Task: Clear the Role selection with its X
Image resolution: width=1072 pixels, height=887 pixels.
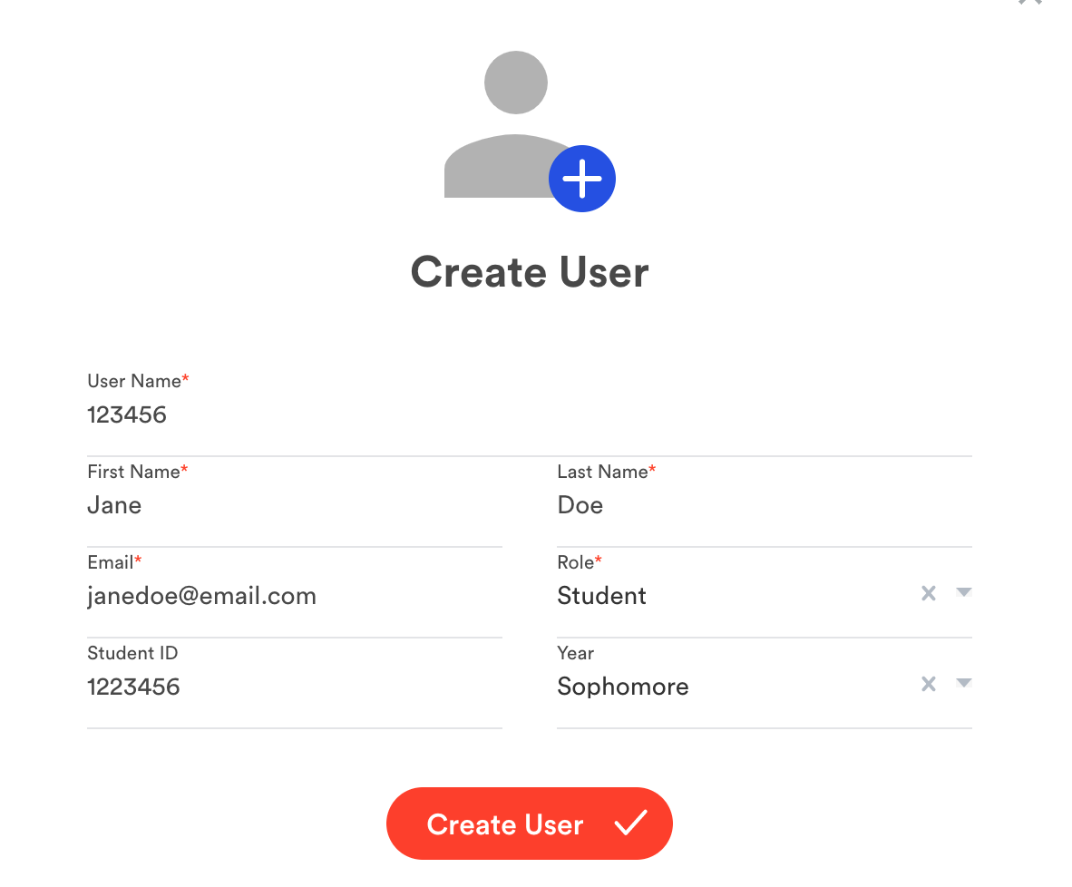Action: pyautogui.click(x=928, y=593)
